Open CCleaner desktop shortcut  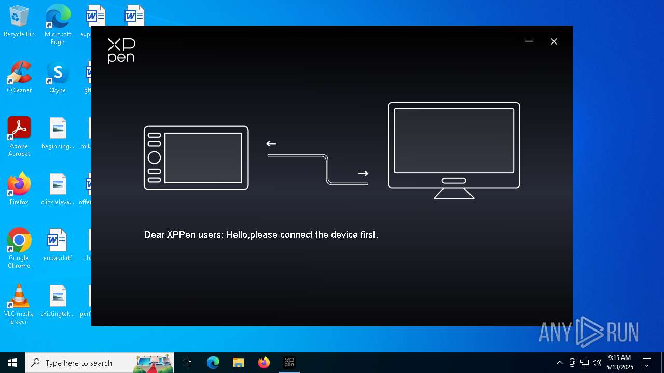[x=19, y=78]
